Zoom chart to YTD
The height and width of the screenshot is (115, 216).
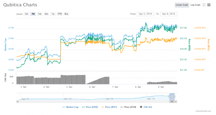(x=59, y=14)
